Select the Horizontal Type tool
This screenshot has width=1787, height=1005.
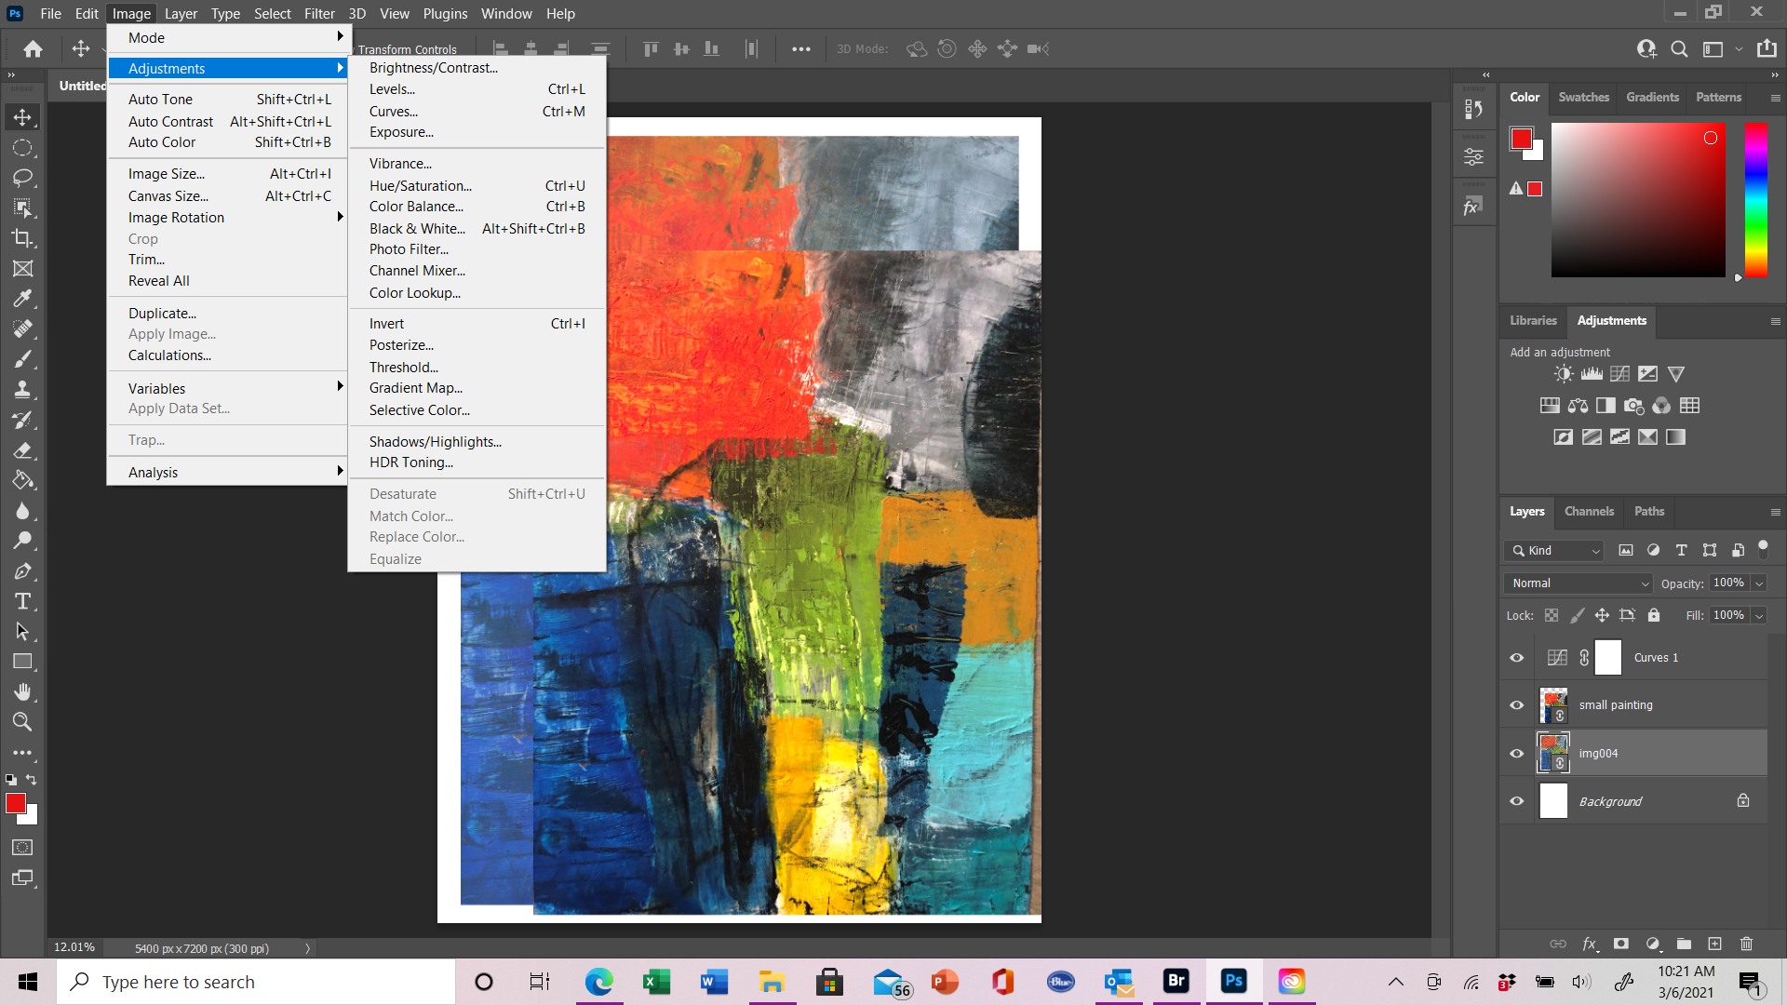coord(23,601)
